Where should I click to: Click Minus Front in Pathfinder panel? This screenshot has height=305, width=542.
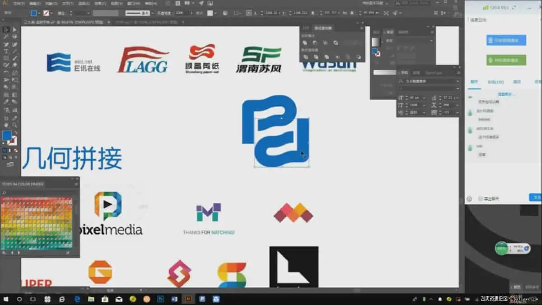pos(315,43)
